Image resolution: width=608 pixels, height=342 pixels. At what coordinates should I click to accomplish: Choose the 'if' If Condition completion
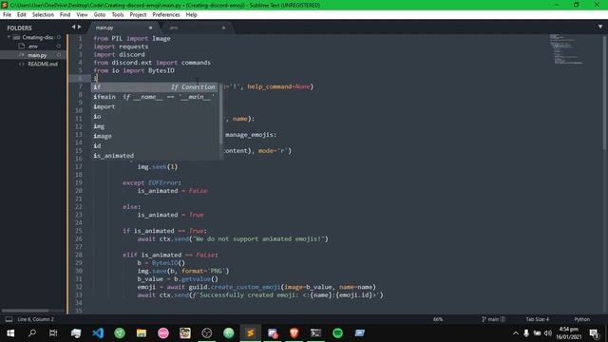click(x=154, y=86)
